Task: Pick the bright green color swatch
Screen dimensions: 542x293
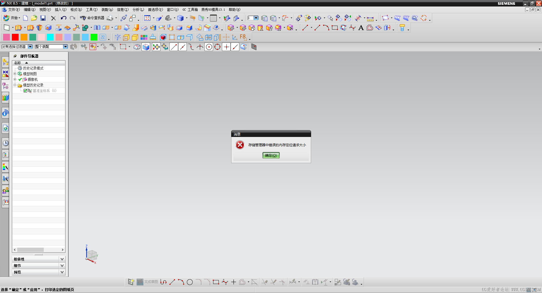Action: (94, 37)
